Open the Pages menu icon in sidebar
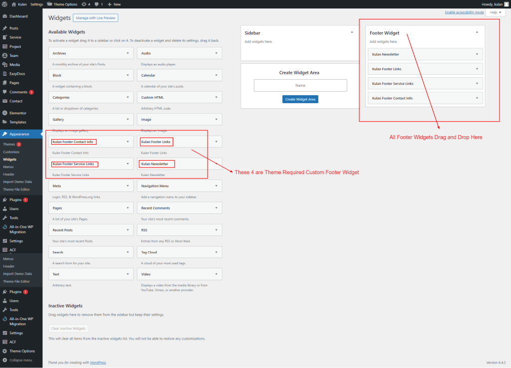Screen dimensions: 511x368 coord(4,83)
